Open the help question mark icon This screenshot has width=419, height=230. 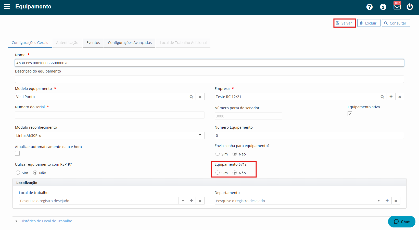point(369,7)
